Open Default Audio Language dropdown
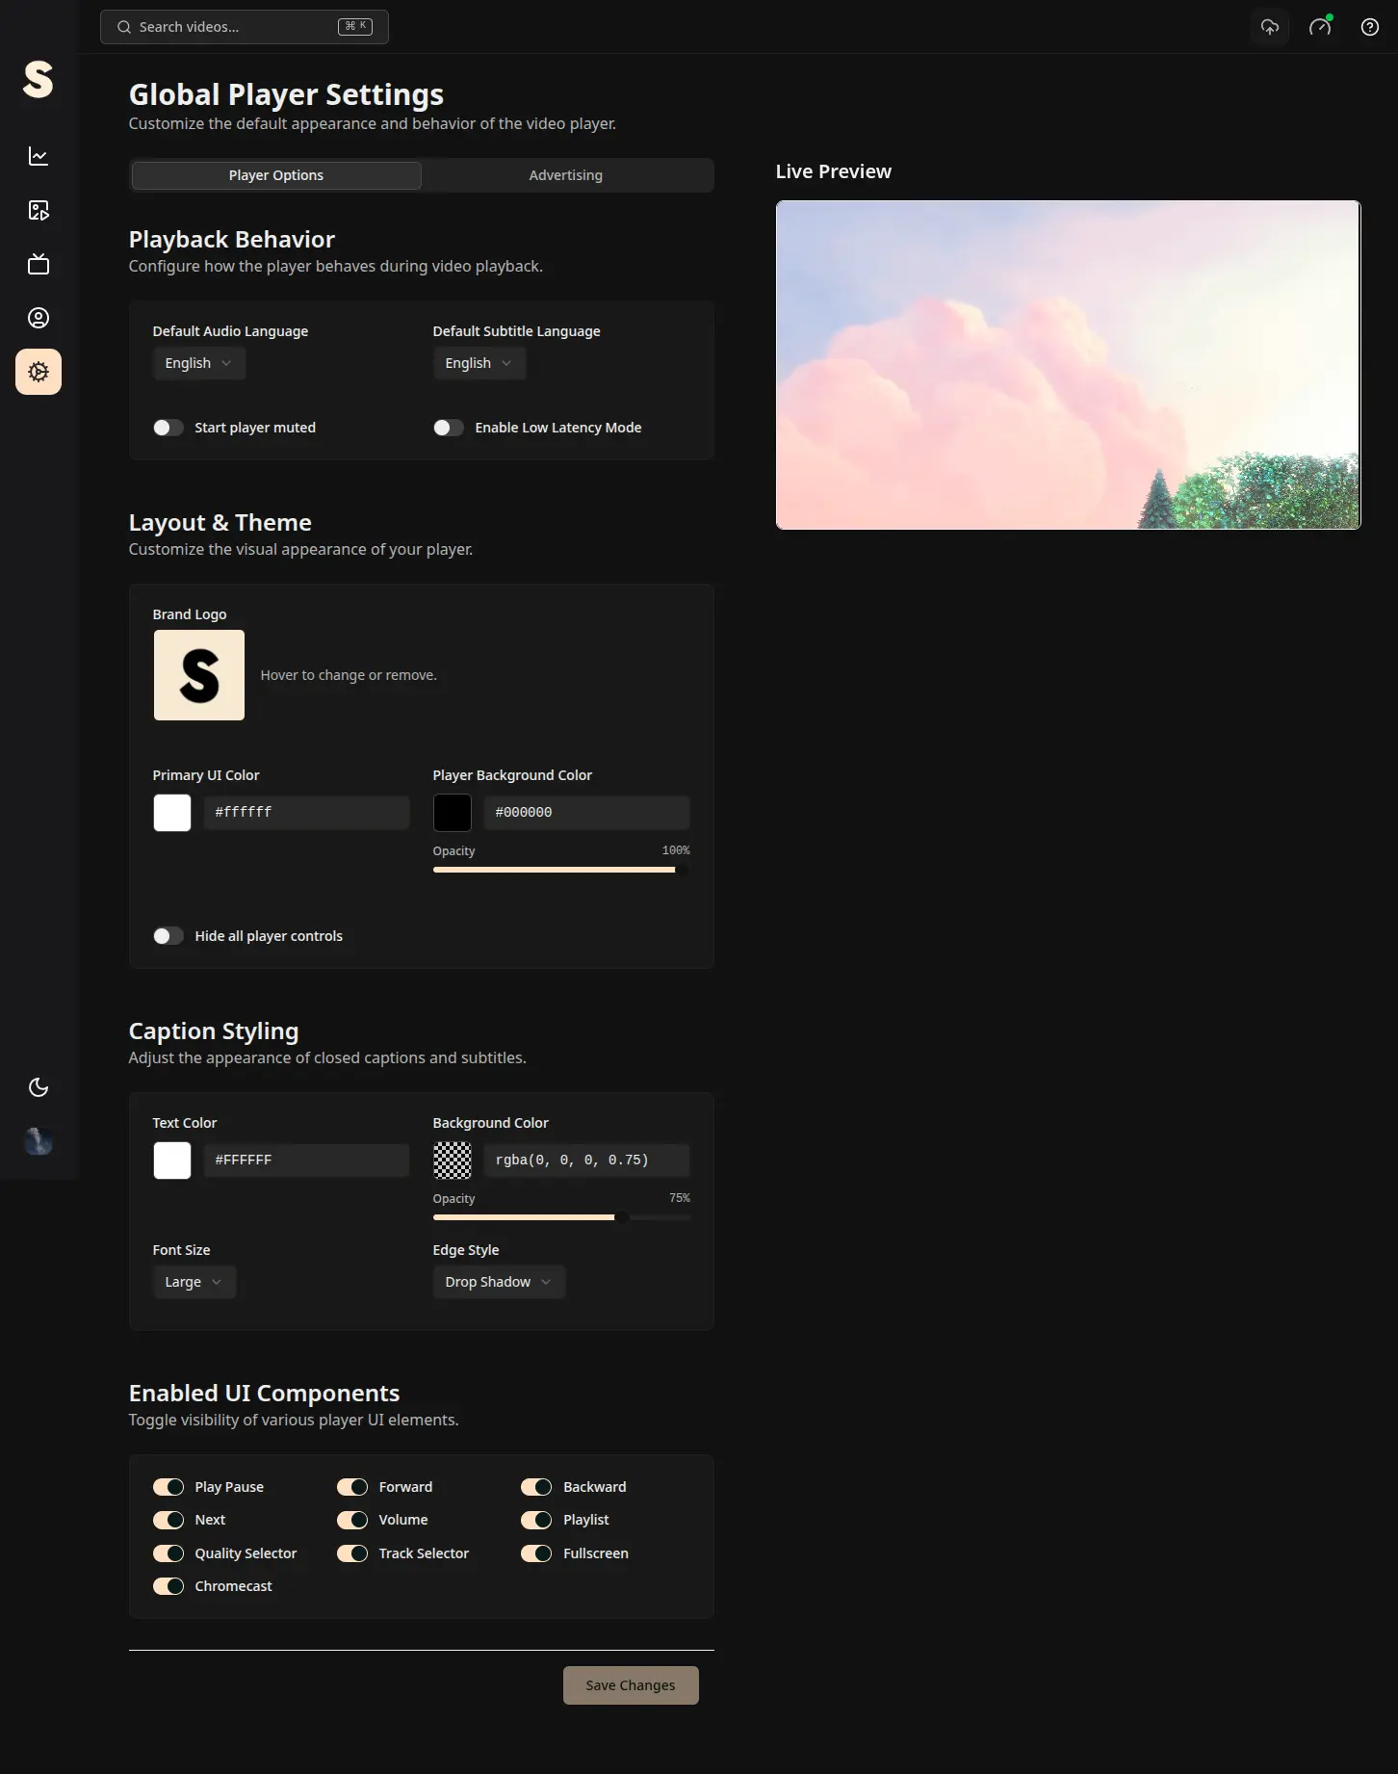 tap(199, 363)
